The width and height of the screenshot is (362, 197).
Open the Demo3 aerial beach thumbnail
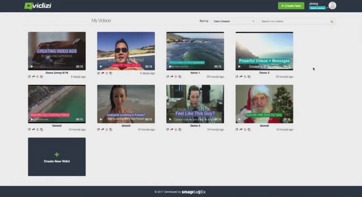point(57,104)
